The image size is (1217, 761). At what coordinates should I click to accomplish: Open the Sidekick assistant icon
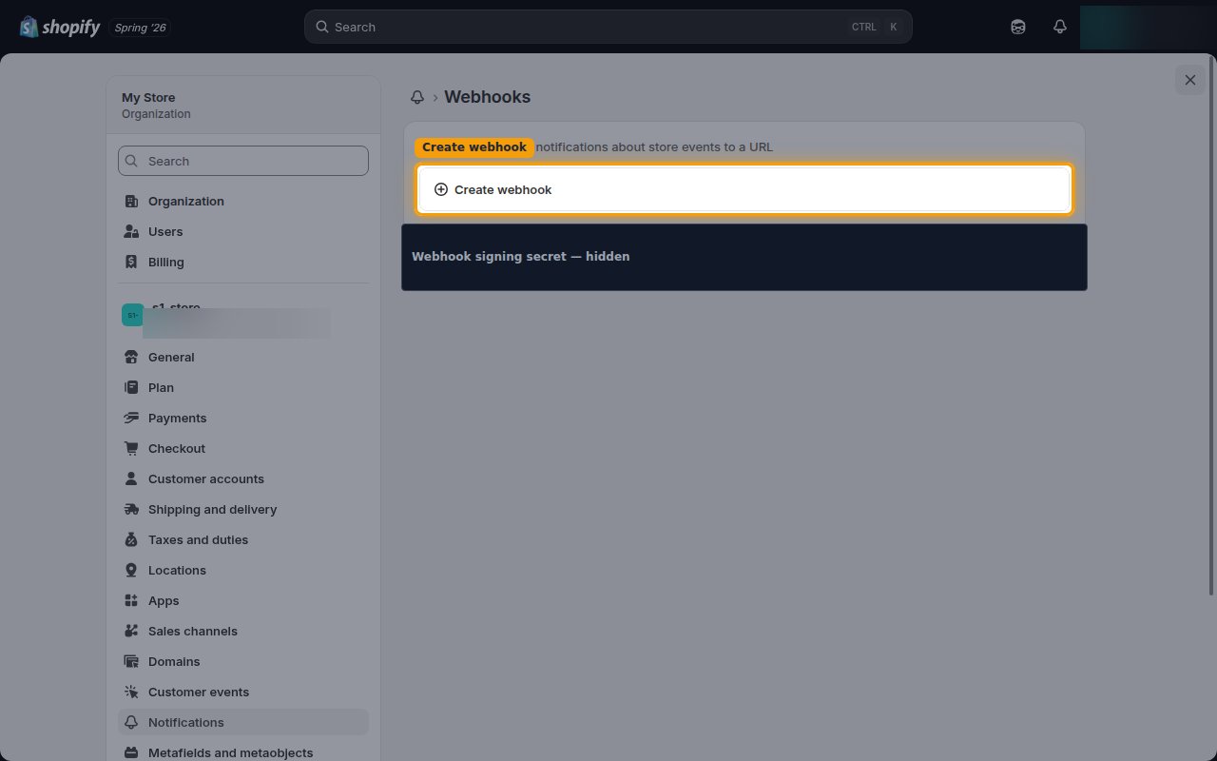1018,27
